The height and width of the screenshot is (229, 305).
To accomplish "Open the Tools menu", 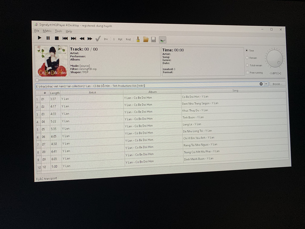I will point(58,31).
